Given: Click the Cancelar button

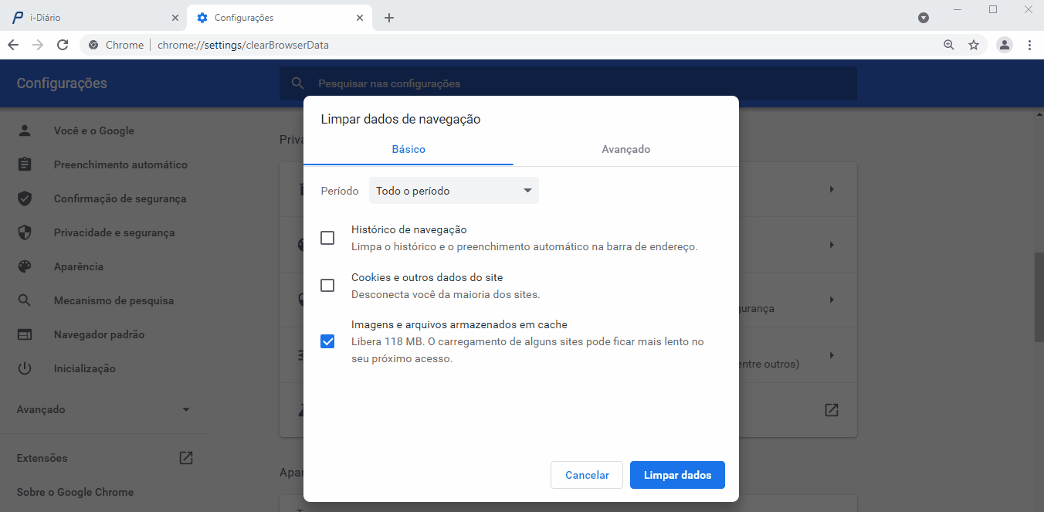Looking at the screenshot, I should pos(587,475).
